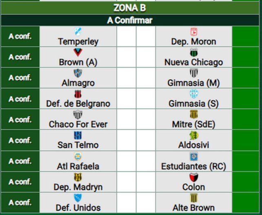
Task: Open the ZONA B header
Action: 131,8
